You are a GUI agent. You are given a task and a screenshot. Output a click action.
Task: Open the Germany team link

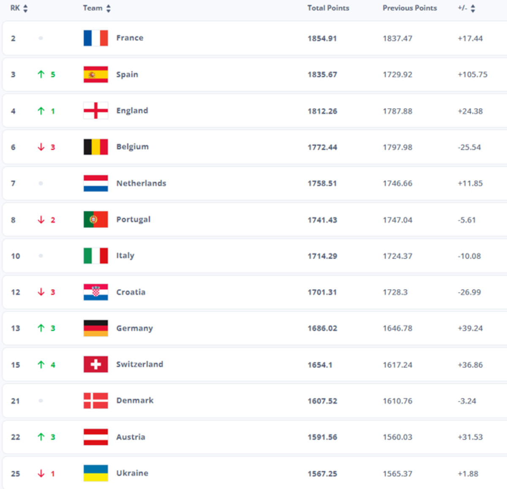134,328
